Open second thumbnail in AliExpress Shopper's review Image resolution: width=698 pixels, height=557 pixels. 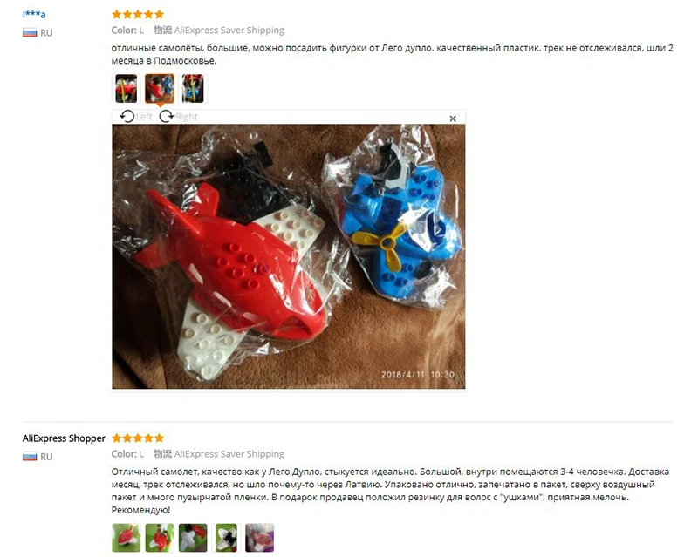pyautogui.click(x=160, y=538)
